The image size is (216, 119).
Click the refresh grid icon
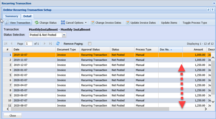point(58,44)
